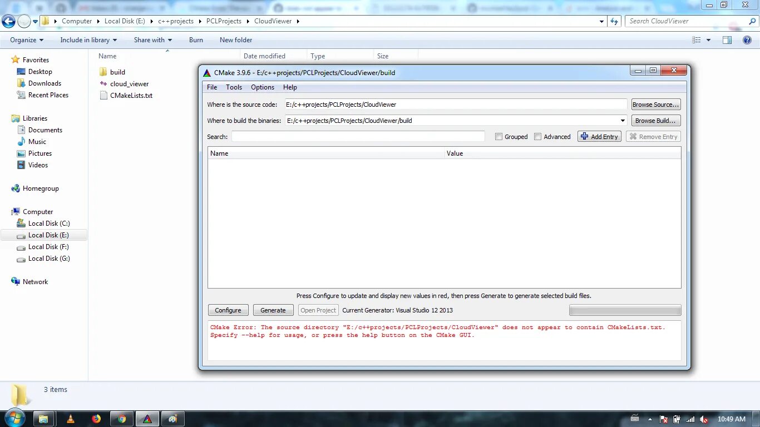Click the Configure button in CMake
760x427 pixels.
(228, 310)
